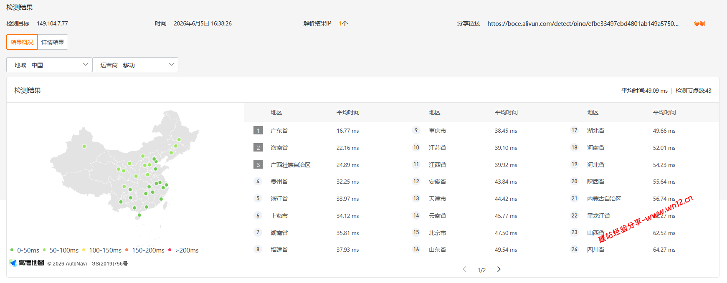The image size is (727, 283).
Task: Select the 黑龙江省 row name
Action: tap(598, 216)
